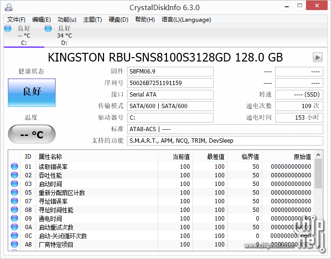Select the 读取错误率 attribute name
The width and height of the screenshot is (331, 259).
click(53, 167)
